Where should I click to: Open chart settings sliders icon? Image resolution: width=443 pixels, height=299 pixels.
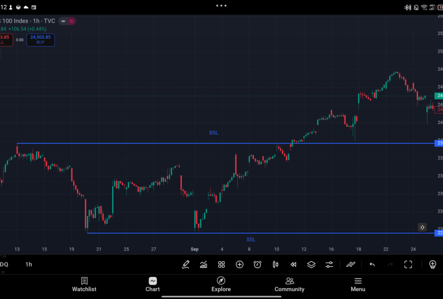coord(329,264)
